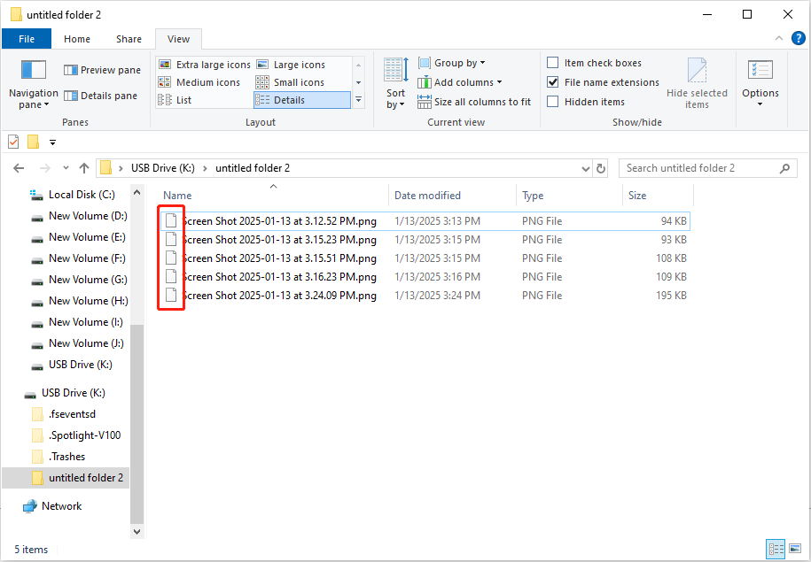Open Network in navigation pane
Image resolution: width=811 pixels, height=562 pixels.
[x=52, y=506]
